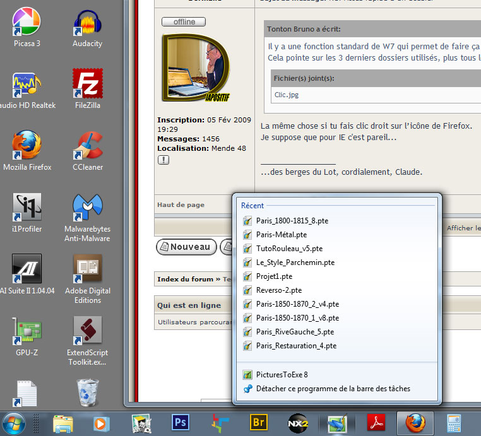
Task: Click the Windows Start button
Action: click(x=14, y=422)
